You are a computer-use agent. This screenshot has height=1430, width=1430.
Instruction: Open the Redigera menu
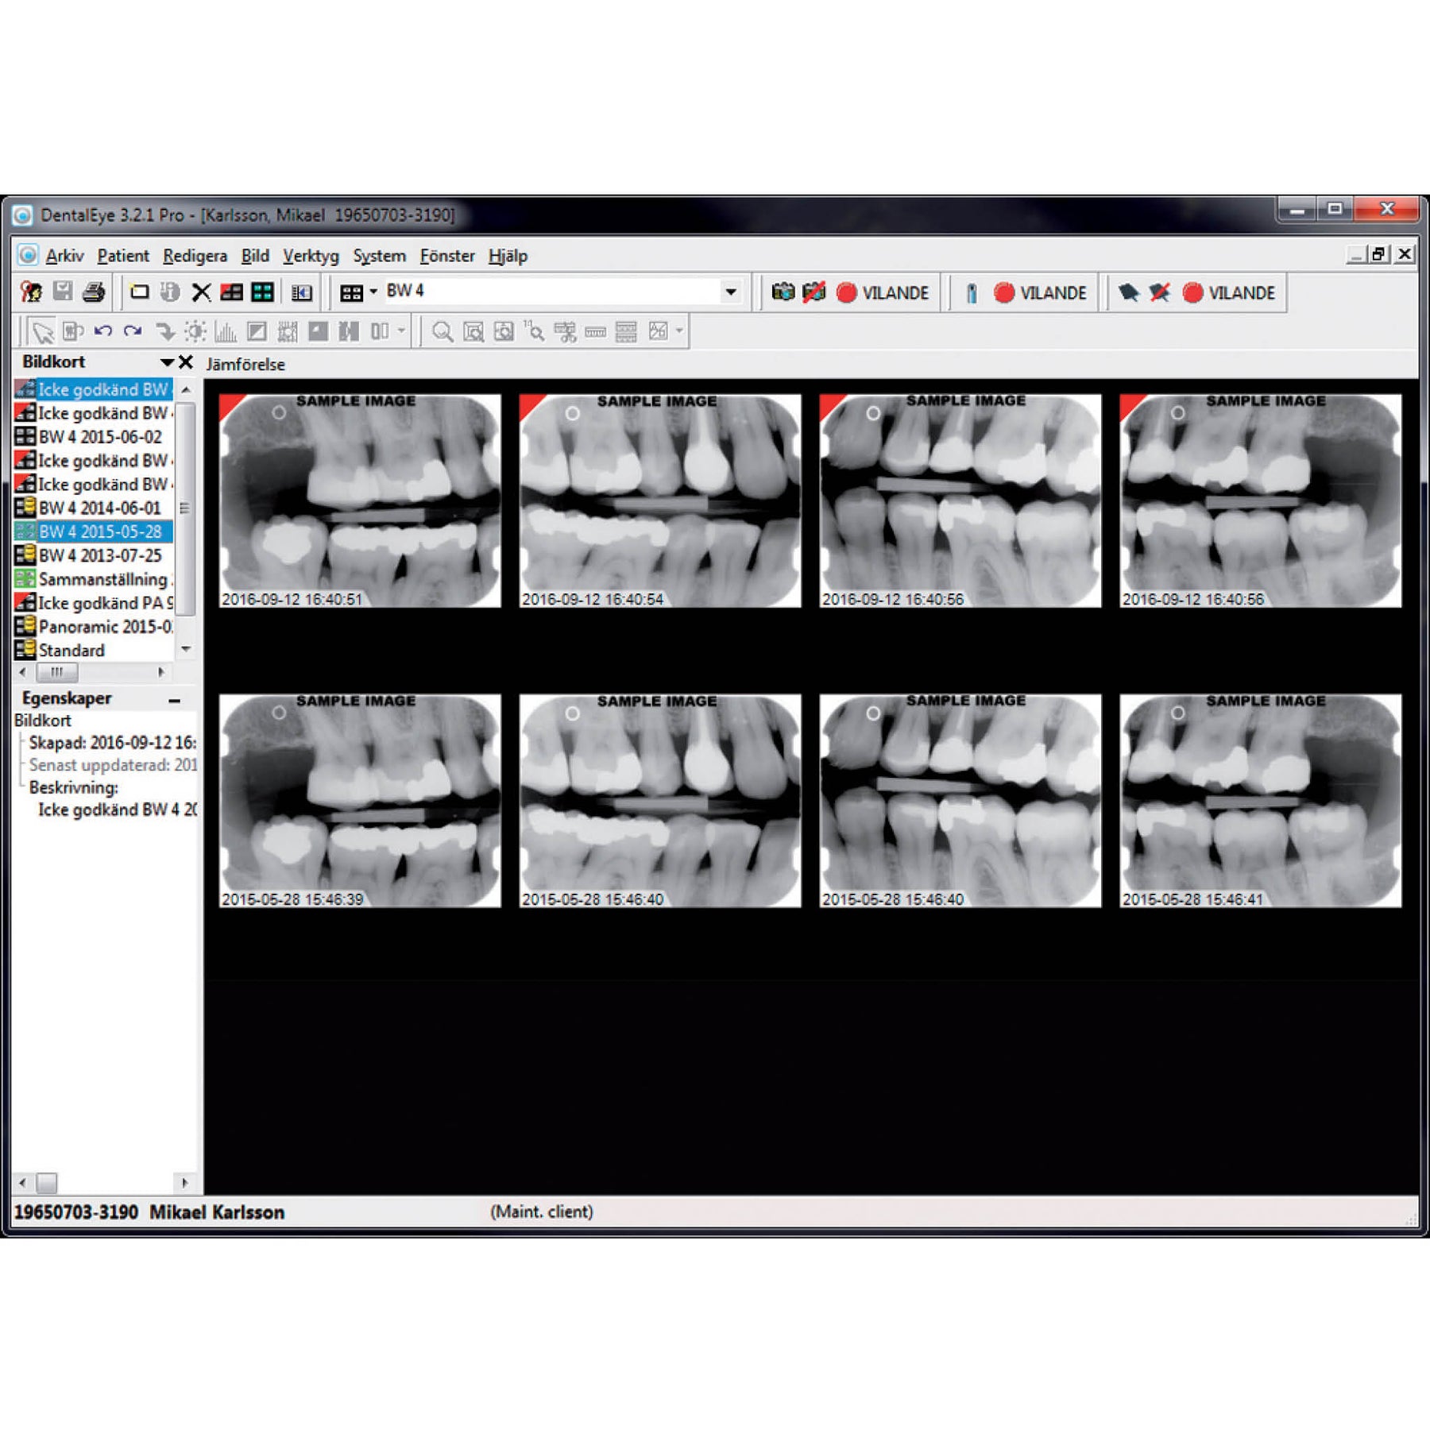(x=195, y=256)
